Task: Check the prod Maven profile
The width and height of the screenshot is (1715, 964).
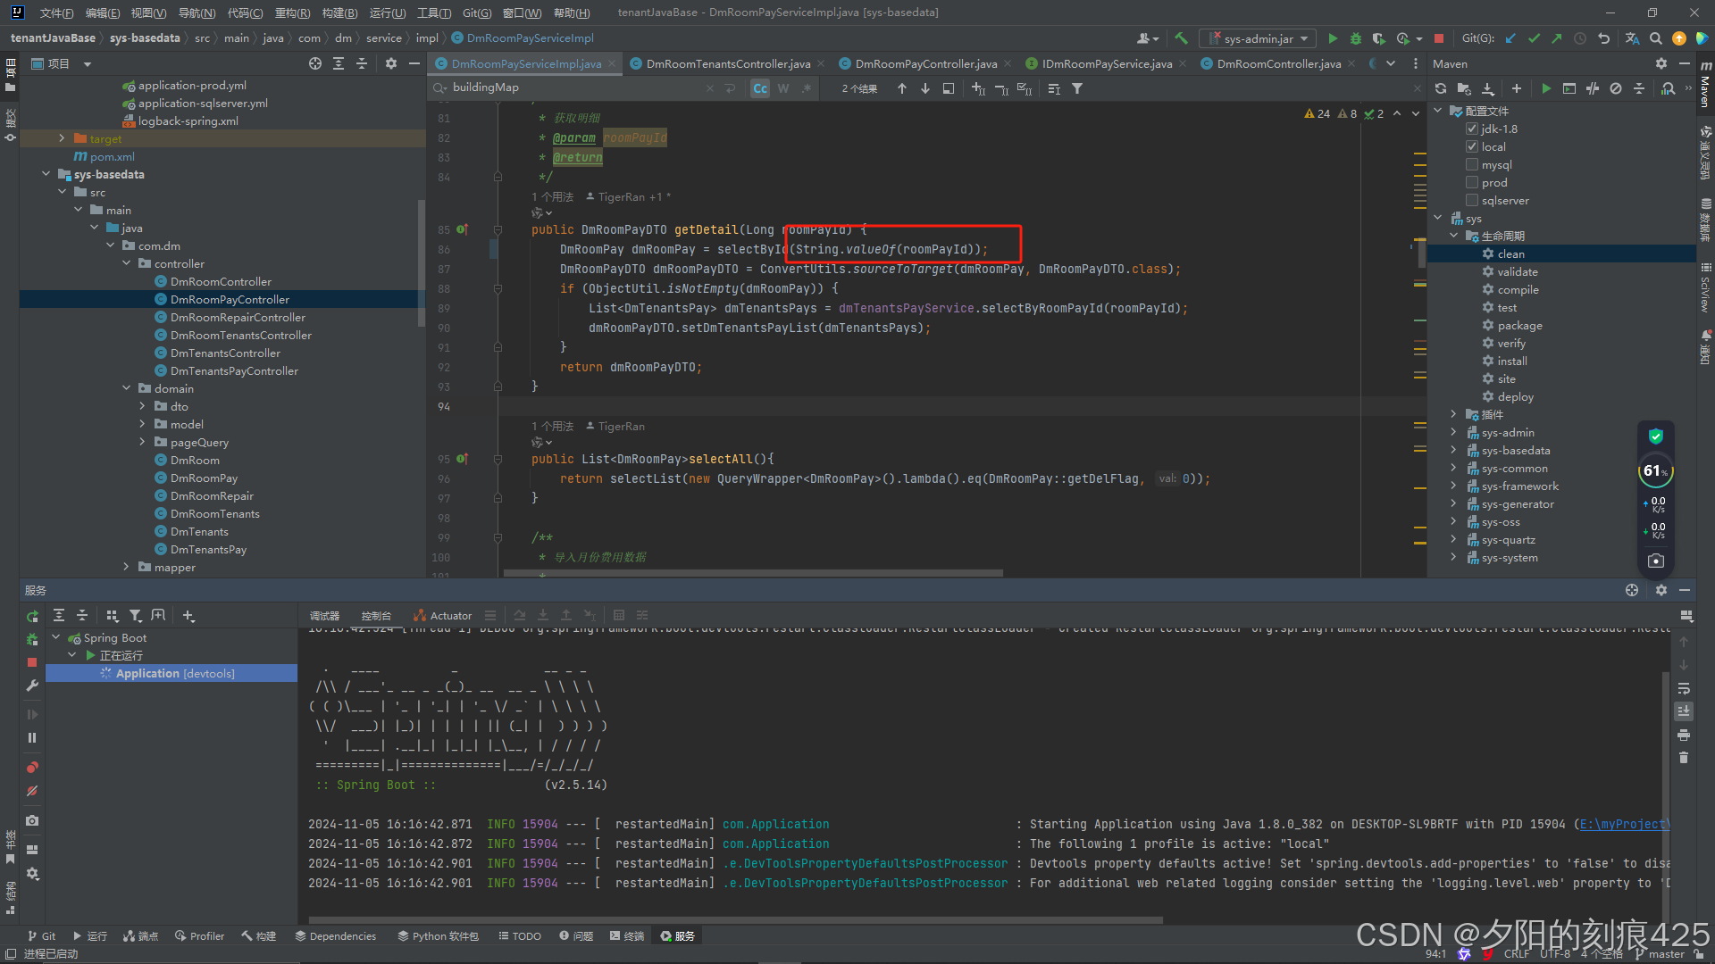Action: point(1472,183)
